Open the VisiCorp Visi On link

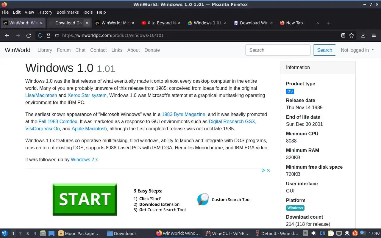43,129
